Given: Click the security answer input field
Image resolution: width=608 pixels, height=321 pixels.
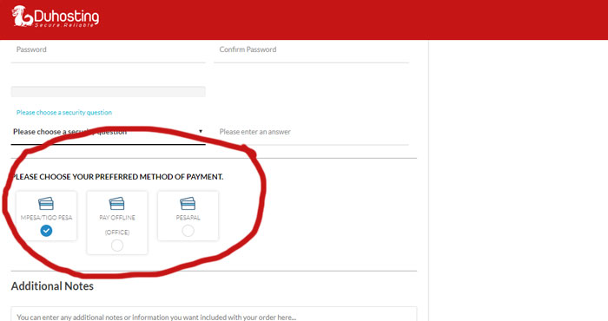Looking at the screenshot, I should point(311,132).
